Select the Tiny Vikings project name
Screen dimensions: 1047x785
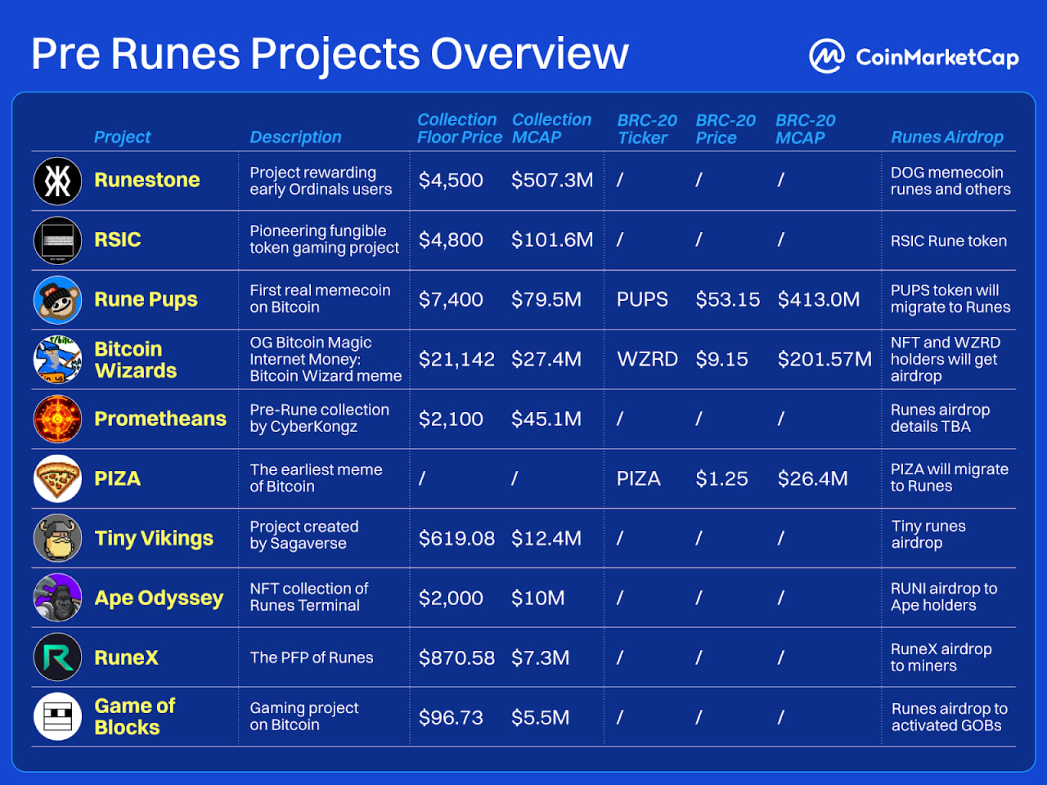coord(154,538)
